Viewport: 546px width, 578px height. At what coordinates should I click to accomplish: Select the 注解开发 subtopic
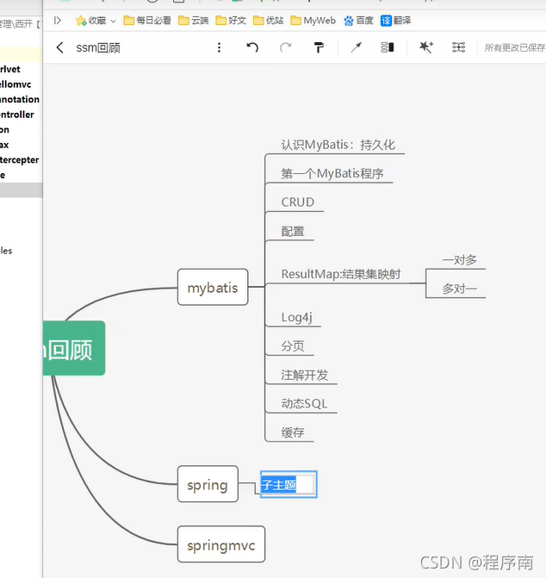click(x=304, y=375)
